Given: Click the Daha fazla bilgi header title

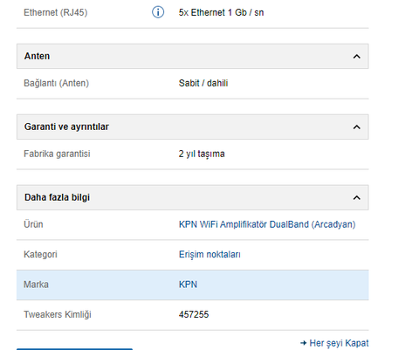Looking at the screenshot, I should tap(57, 197).
